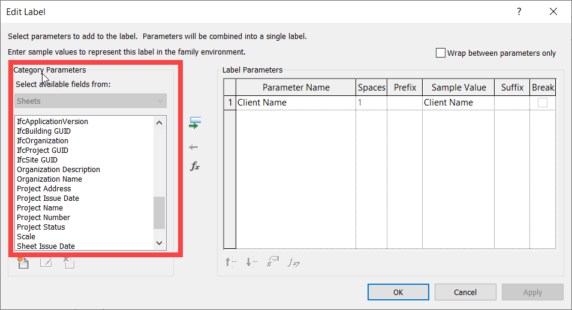Click the dialog Help question mark
The width and height of the screenshot is (572, 310).
[x=519, y=11]
